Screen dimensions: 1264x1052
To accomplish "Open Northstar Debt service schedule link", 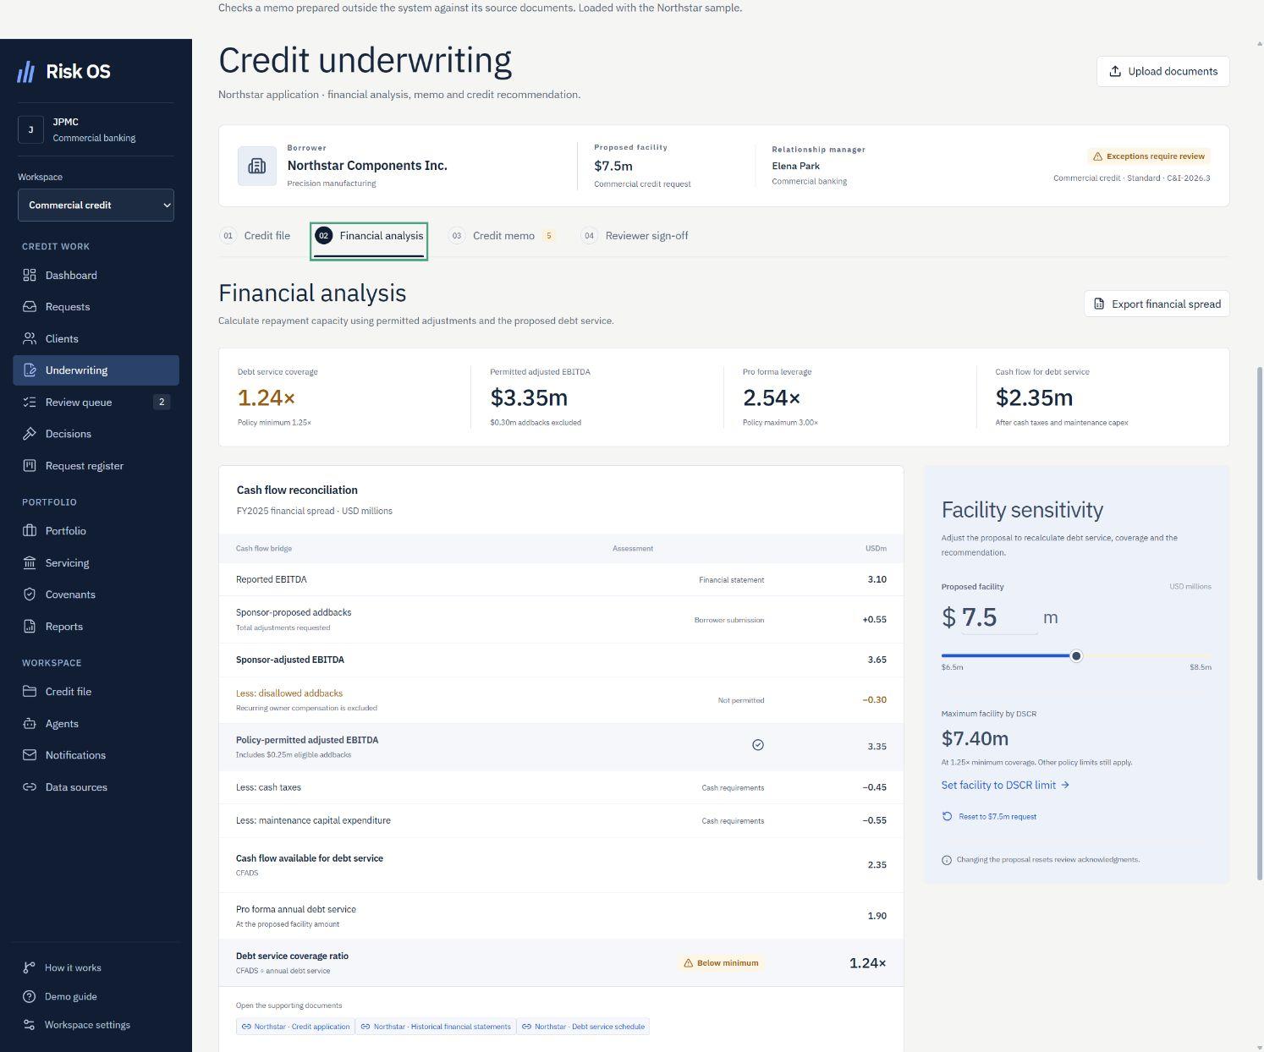I will click(583, 1027).
